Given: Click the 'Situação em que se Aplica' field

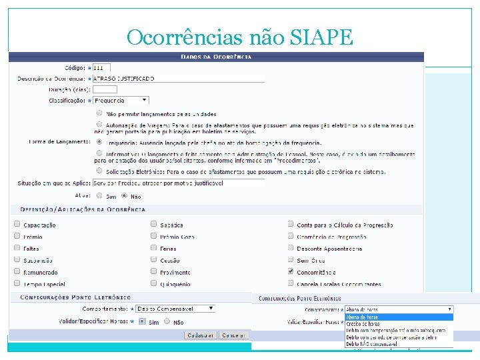Looking at the screenshot, I should pyautogui.click(x=179, y=183).
